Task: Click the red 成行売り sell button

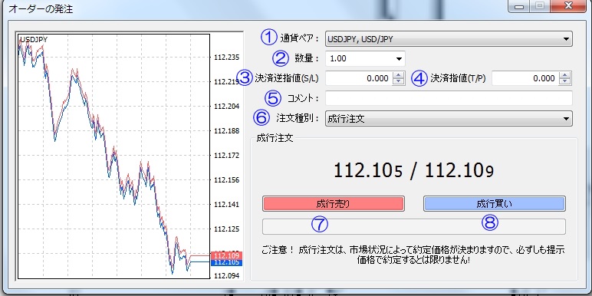Action: click(x=334, y=204)
